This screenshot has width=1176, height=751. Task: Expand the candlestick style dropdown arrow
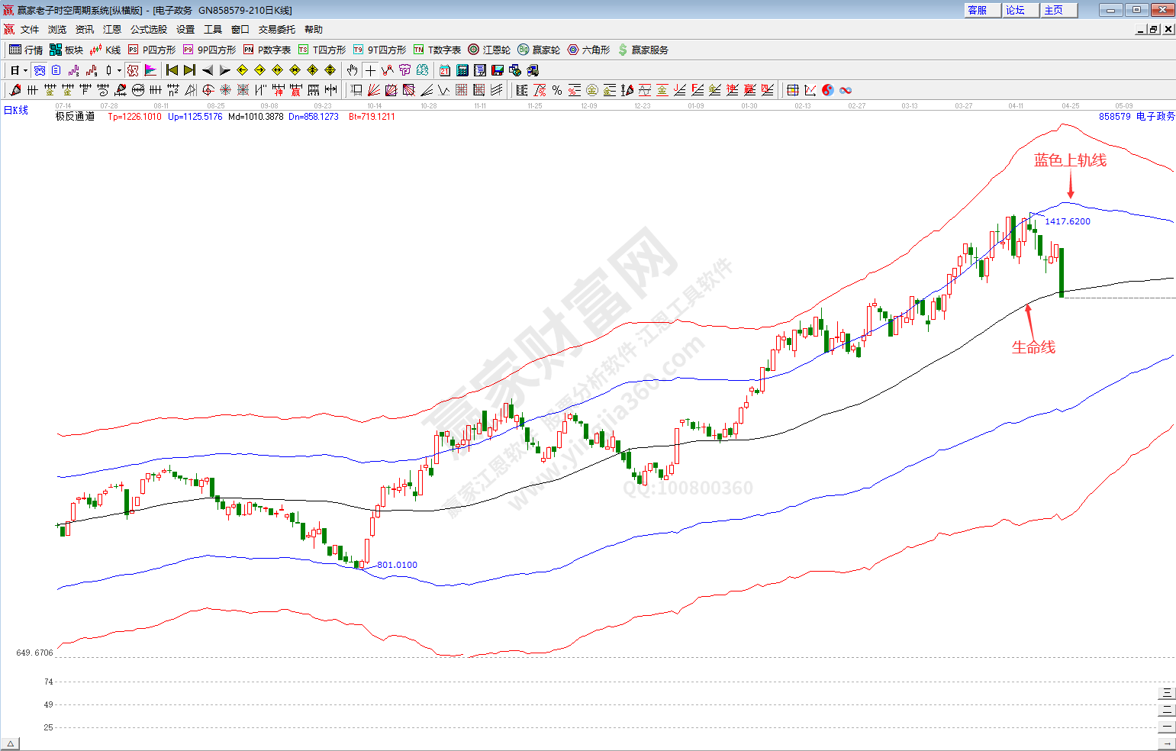click(119, 71)
